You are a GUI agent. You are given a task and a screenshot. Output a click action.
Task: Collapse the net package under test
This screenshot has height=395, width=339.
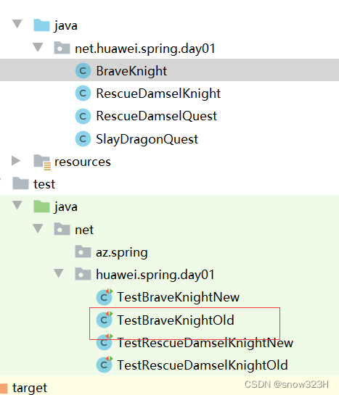38,228
